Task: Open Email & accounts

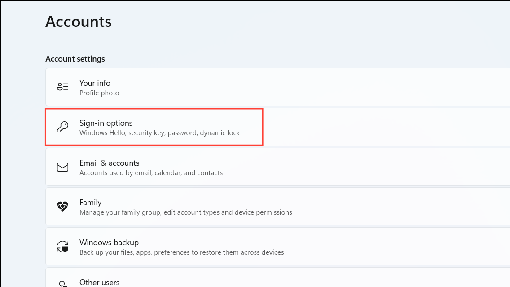Action: 277,167
